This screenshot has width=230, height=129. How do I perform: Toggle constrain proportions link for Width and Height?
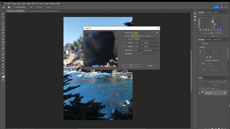[x=122, y=46]
